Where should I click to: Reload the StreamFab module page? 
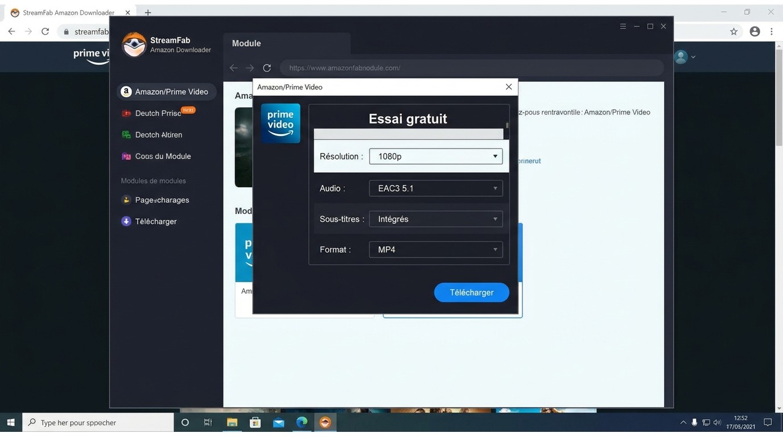point(267,68)
